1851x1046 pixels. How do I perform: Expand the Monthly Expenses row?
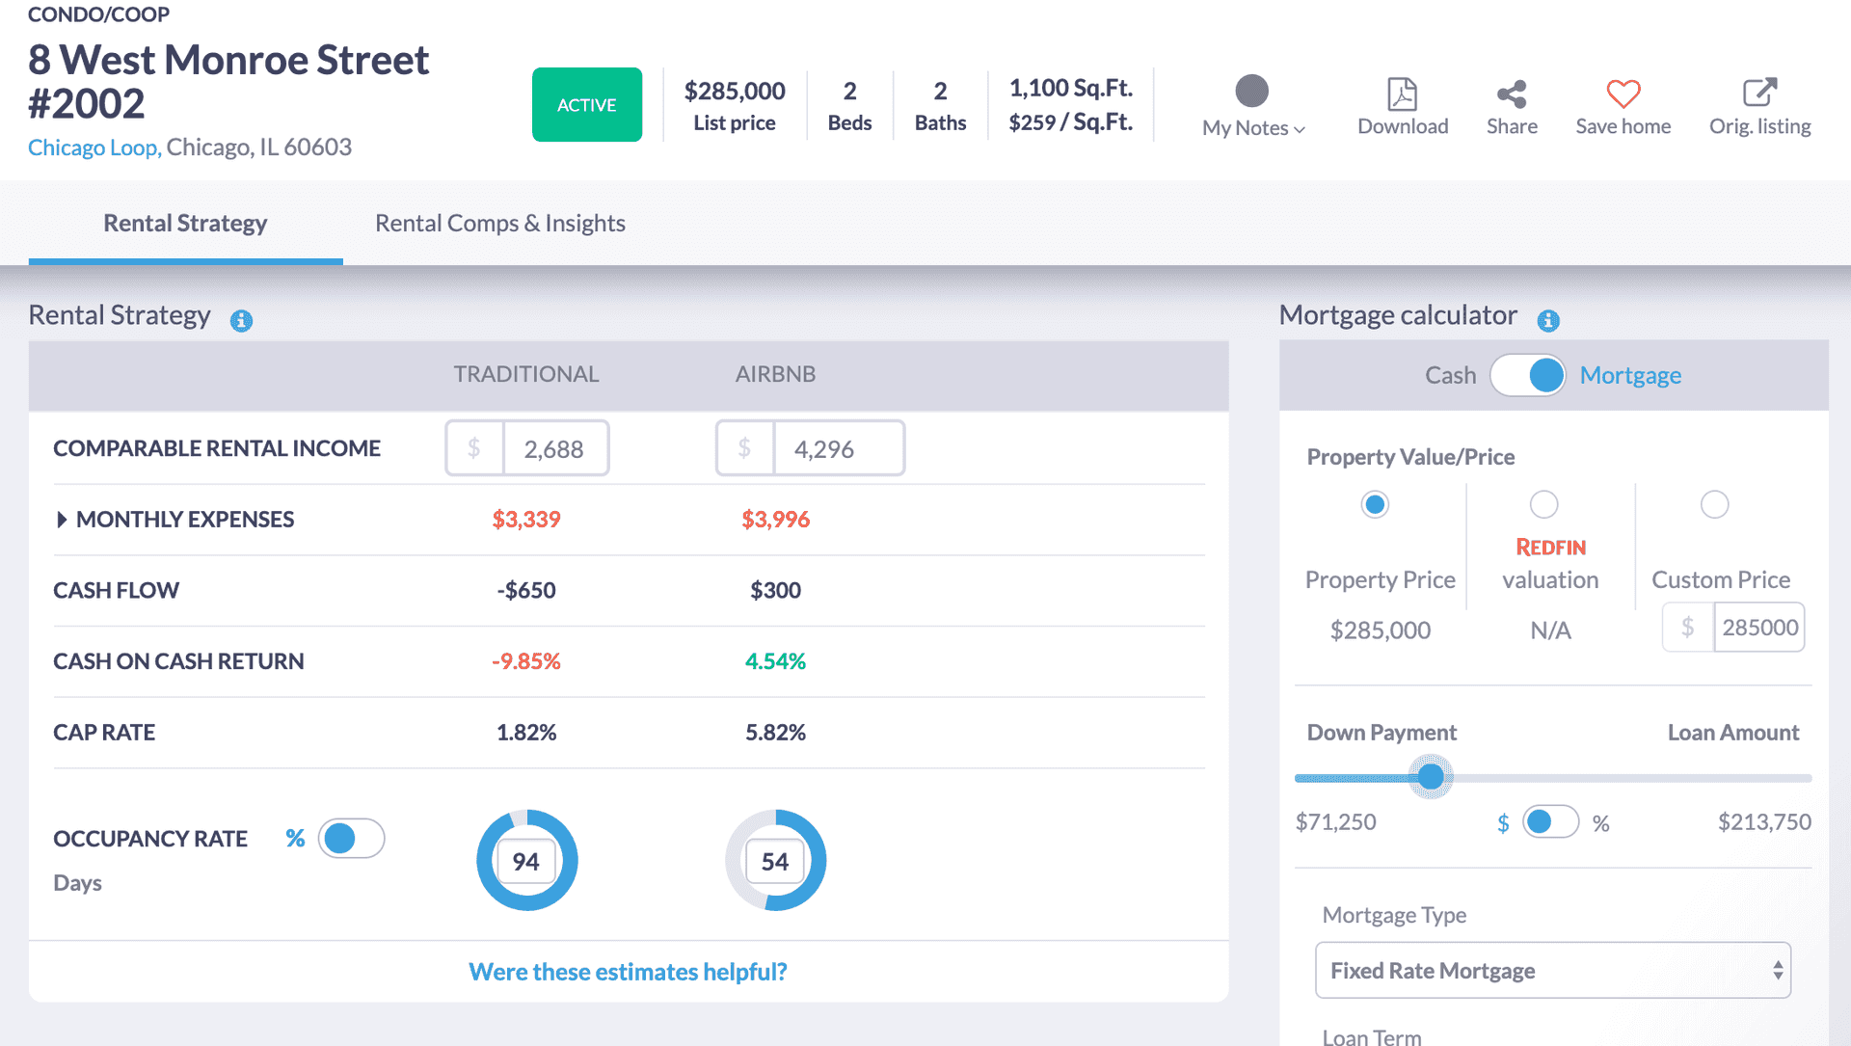click(62, 520)
